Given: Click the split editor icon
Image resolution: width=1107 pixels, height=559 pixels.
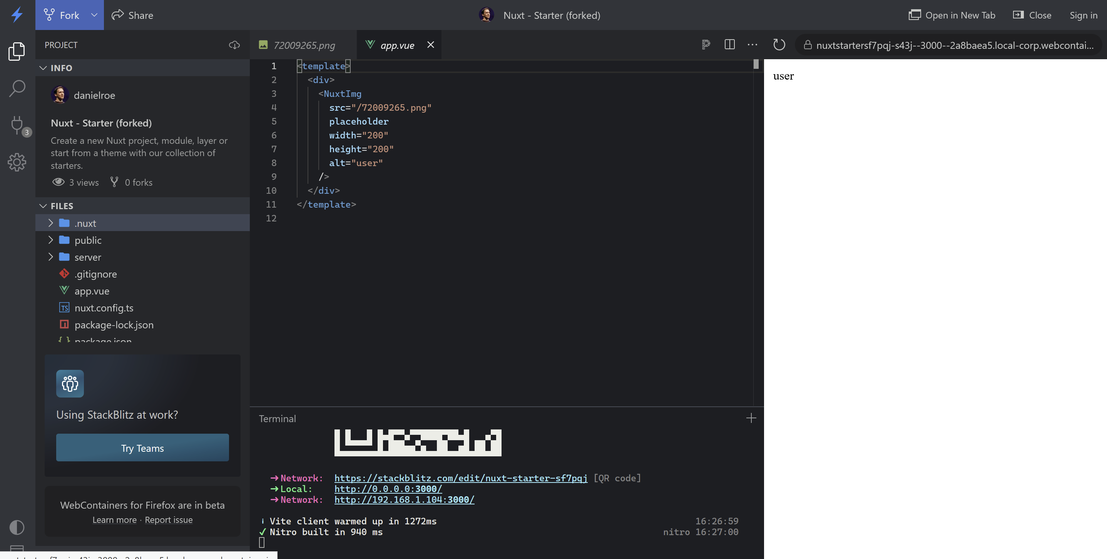Looking at the screenshot, I should (729, 44).
